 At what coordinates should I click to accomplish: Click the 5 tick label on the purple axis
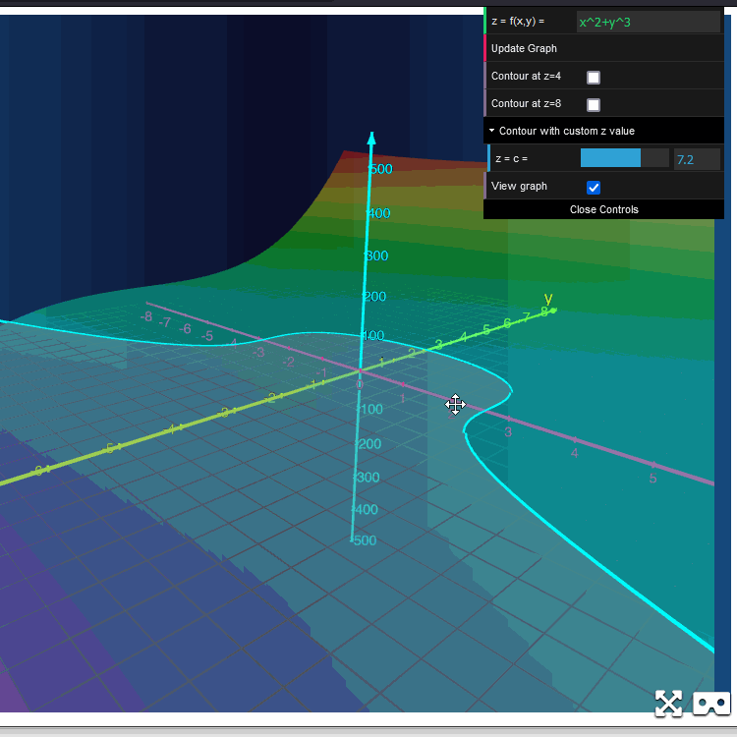652,479
